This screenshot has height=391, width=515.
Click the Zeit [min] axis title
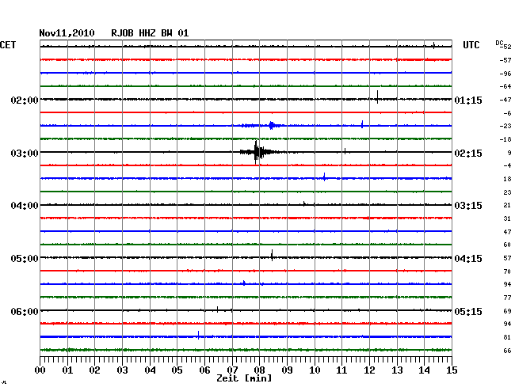click(x=244, y=378)
